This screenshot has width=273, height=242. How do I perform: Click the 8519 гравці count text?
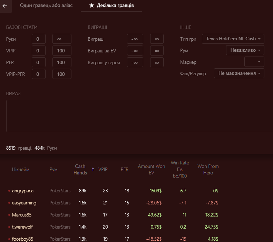coord(19,148)
